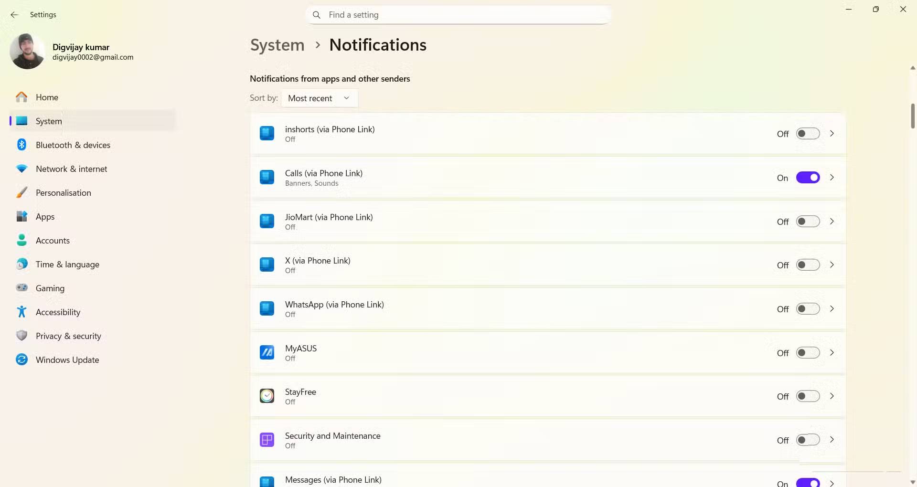Toggle StayFree notifications switch
This screenshot has height=487, width=917.
808,396
